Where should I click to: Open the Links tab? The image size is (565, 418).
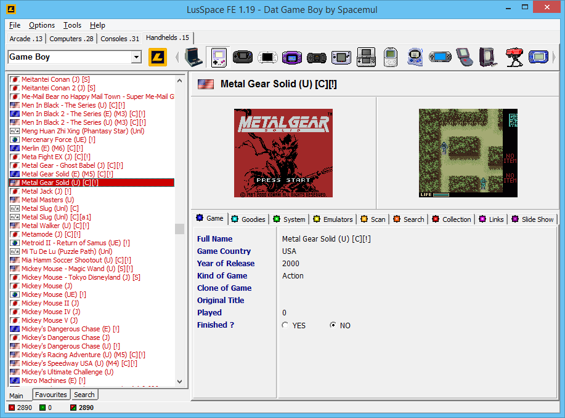pos(492,219)
